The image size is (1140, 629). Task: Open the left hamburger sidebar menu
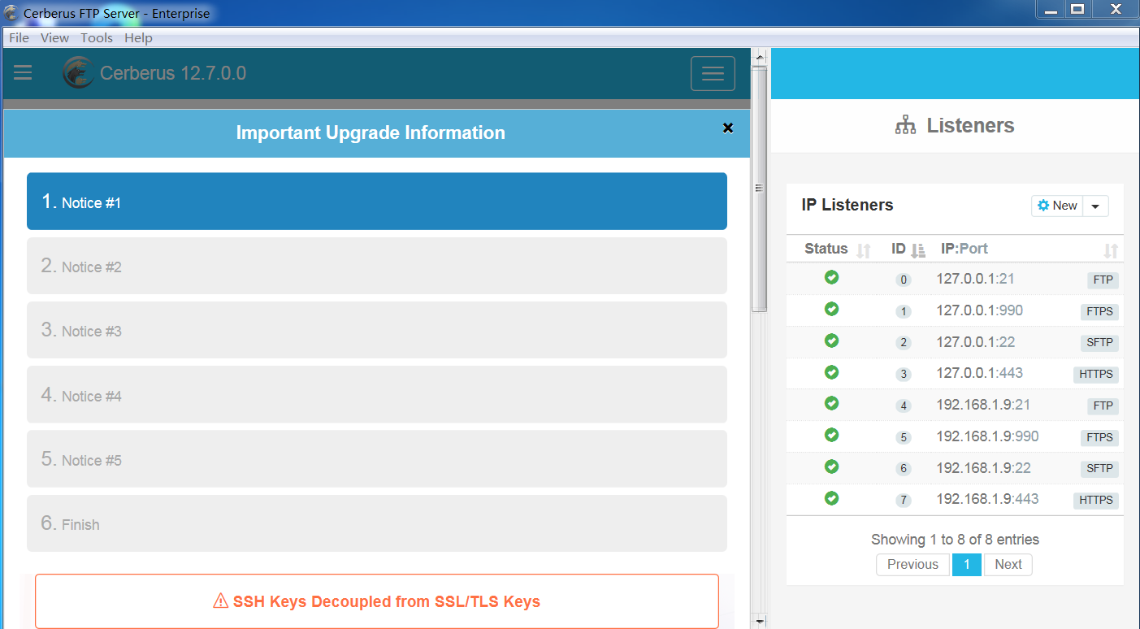[23, 73]
